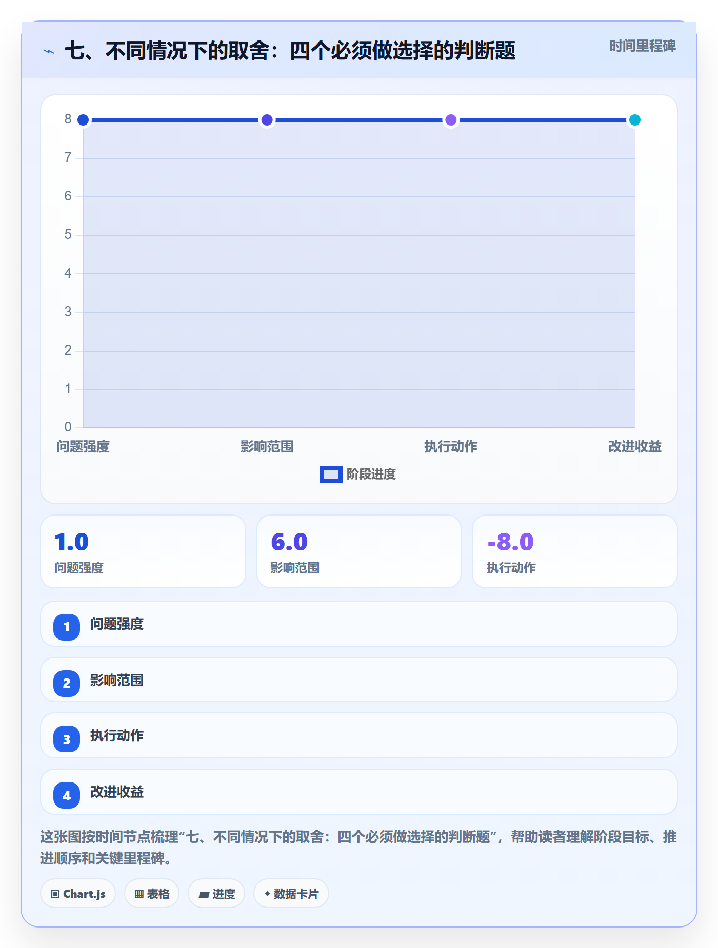Toggle the 阶段进度 legend swatch

[331, 475]
